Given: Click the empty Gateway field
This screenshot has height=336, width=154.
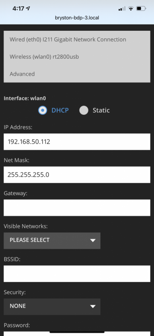Looking at the screenshot, I should click(x=77, y=208).
